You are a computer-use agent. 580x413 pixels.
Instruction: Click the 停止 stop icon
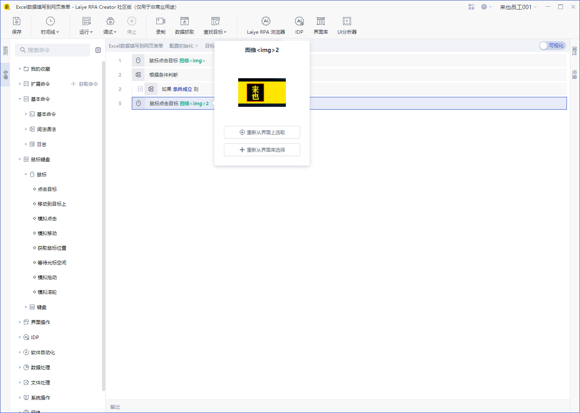[x=132, y=21]
